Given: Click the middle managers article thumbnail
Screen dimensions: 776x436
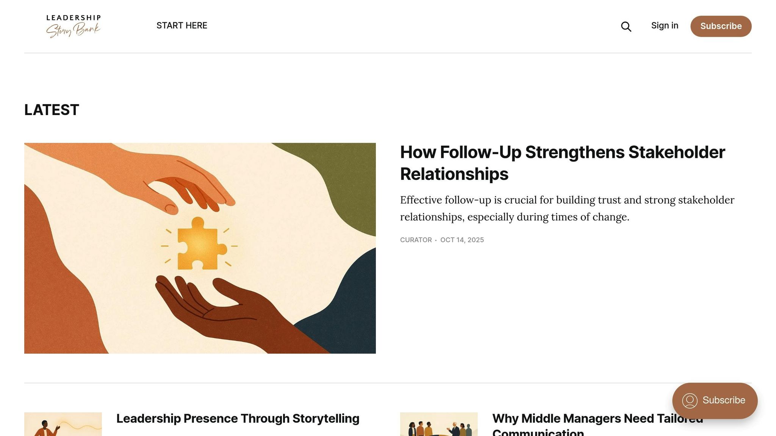Looking at the screenshot, I should pos(439,425).
